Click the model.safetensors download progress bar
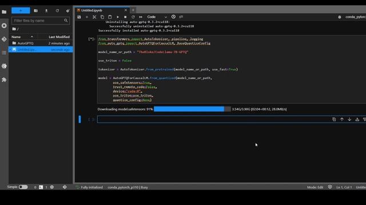366x205 pixels. (192, 109)
